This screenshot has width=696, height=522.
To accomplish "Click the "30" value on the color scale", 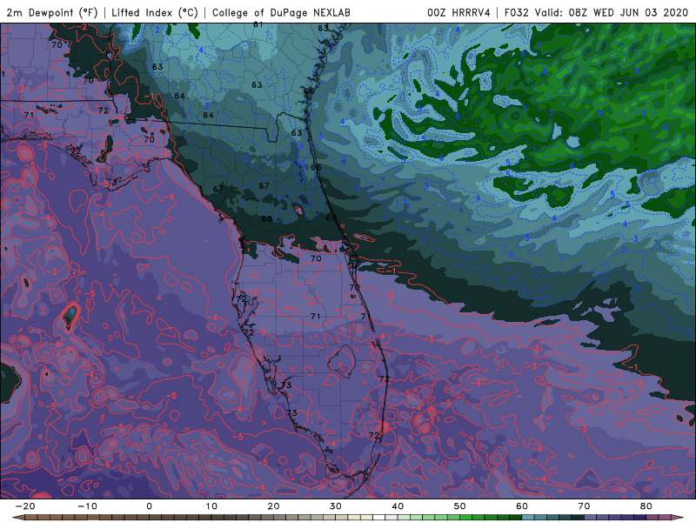I will [x=336, y=506].
